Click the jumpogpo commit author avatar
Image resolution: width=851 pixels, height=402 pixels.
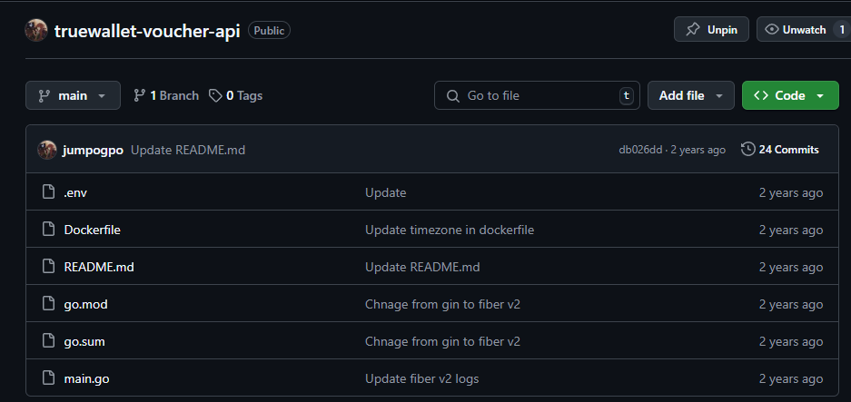tap(47, 150)
